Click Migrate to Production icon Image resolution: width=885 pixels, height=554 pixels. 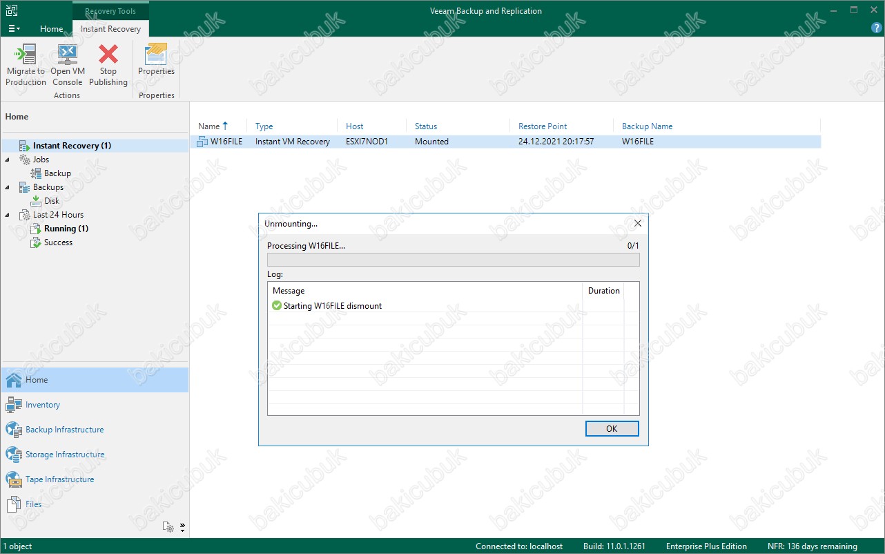[26, 54]
